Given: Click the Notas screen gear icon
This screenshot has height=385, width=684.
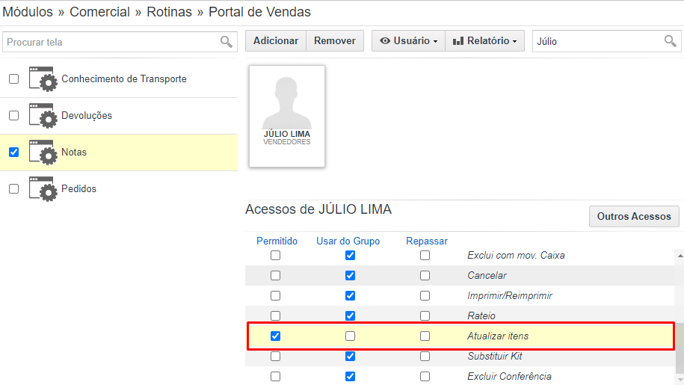Looking at the screenshot, I should pyautogui.click(x=43, y=153).
